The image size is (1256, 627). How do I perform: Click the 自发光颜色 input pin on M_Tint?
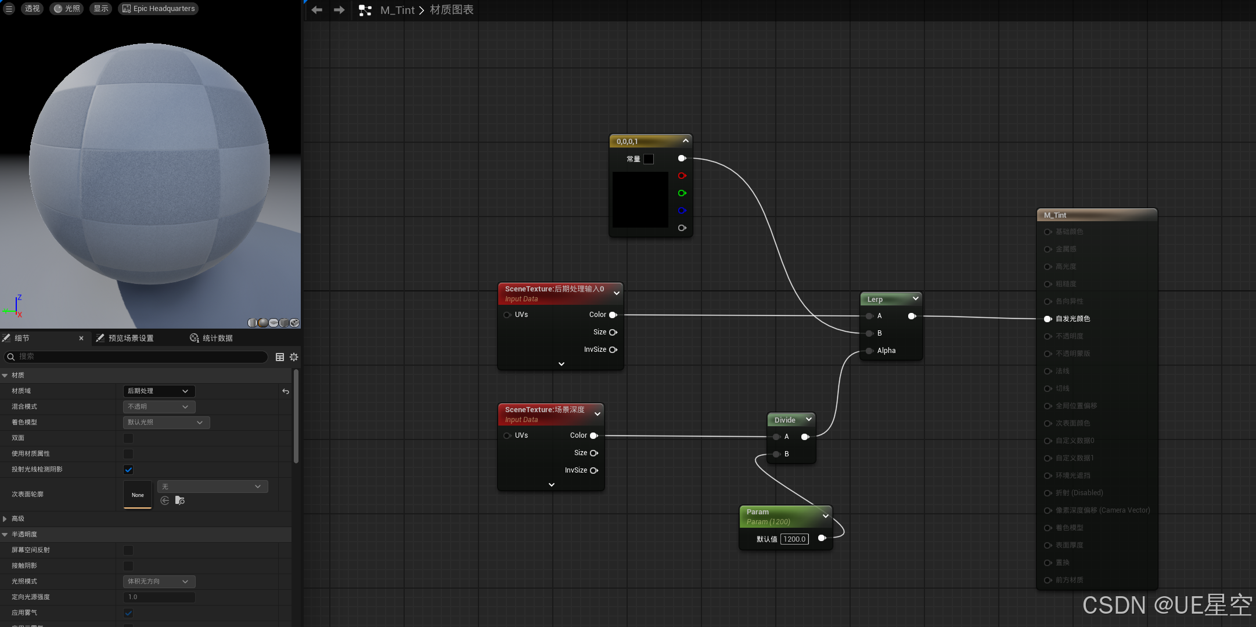[1048, 319]
